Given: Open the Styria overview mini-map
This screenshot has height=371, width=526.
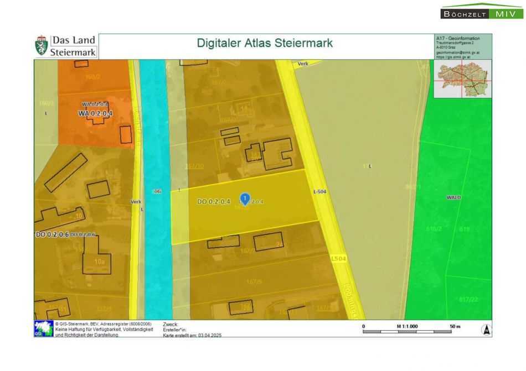Looking at the screenshot, I should 462,79.
